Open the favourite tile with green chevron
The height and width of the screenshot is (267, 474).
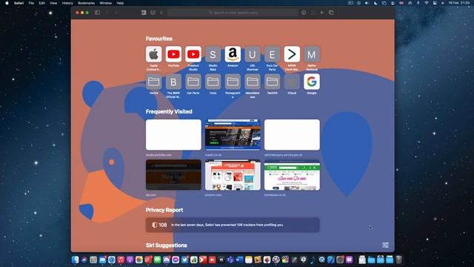pyautogui.click(x=292, y=54)
